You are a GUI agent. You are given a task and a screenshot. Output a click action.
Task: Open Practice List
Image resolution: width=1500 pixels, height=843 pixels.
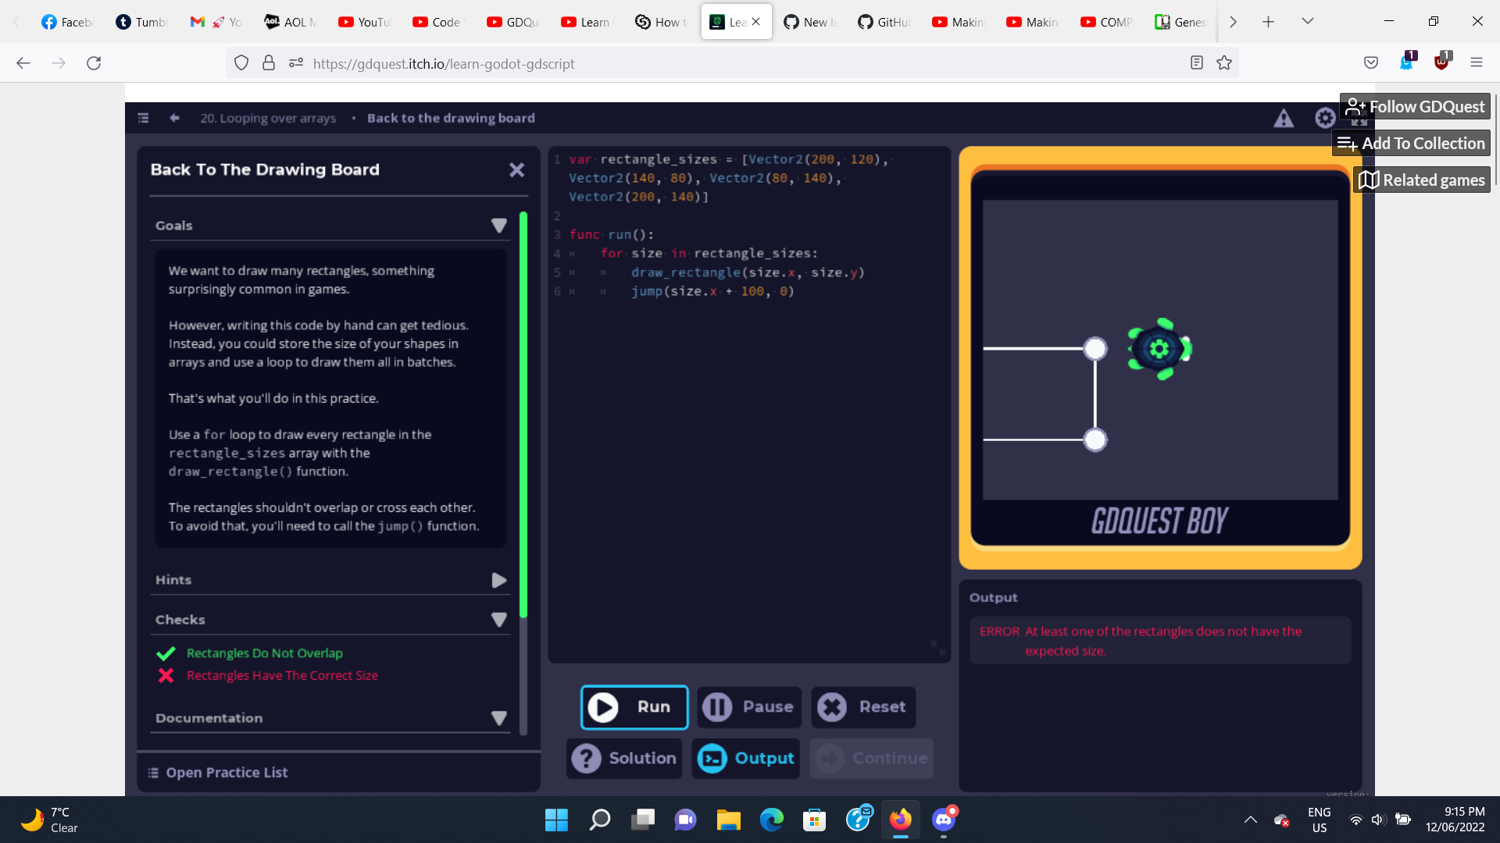[218, 773]
